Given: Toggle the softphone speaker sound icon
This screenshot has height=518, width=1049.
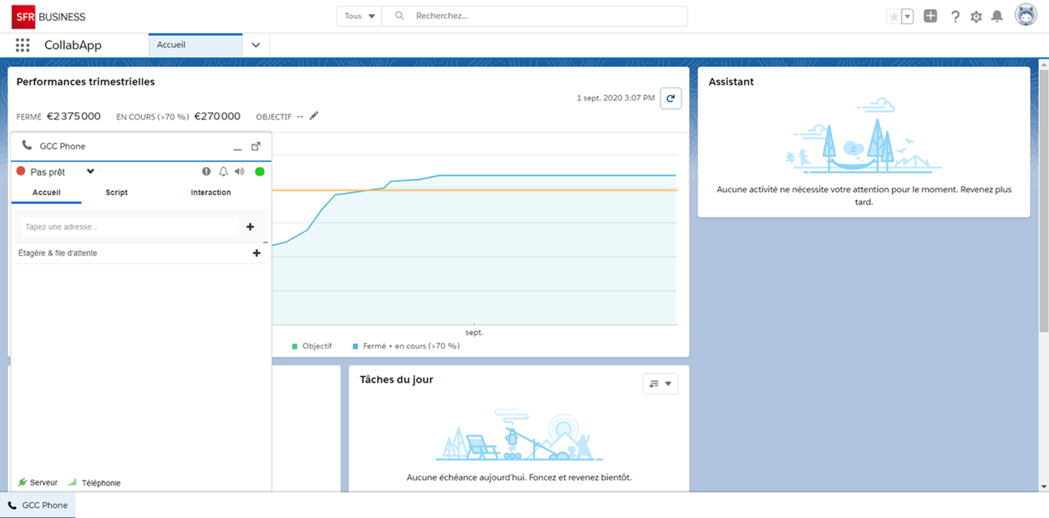Looking at the screenshot, I should click(240, 172).
